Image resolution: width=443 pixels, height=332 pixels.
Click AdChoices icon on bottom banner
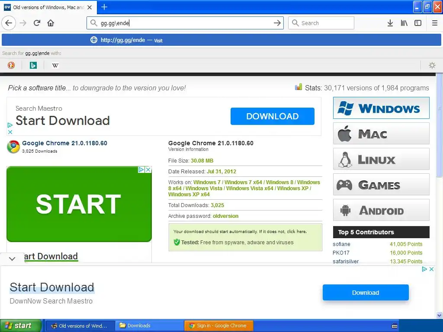click(x=424, y=269)
